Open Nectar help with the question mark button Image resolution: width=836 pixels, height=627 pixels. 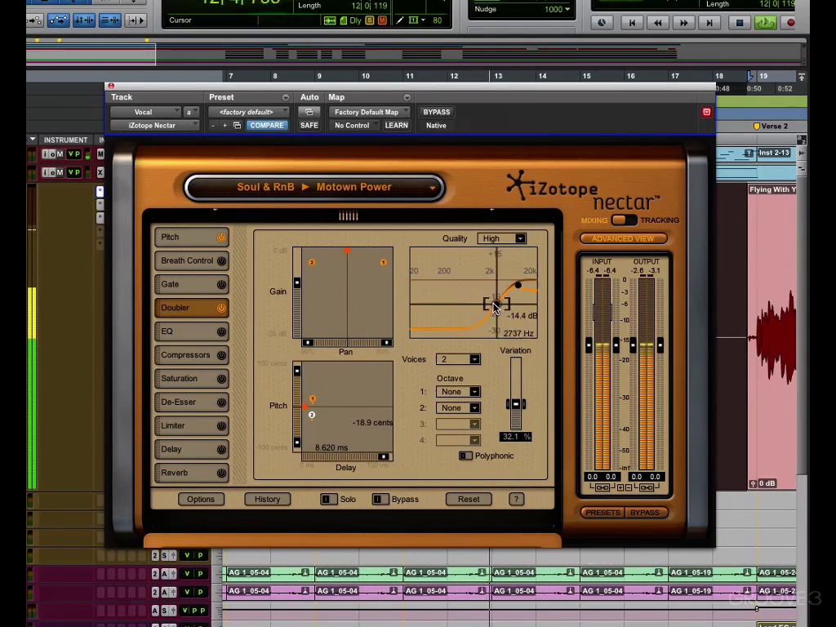[516, 500]
